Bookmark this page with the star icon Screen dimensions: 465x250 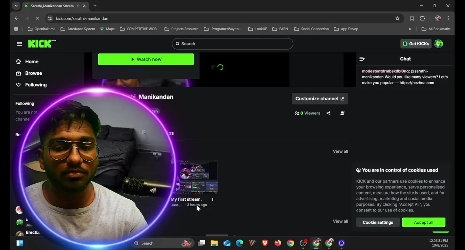(x=397, y=18)
